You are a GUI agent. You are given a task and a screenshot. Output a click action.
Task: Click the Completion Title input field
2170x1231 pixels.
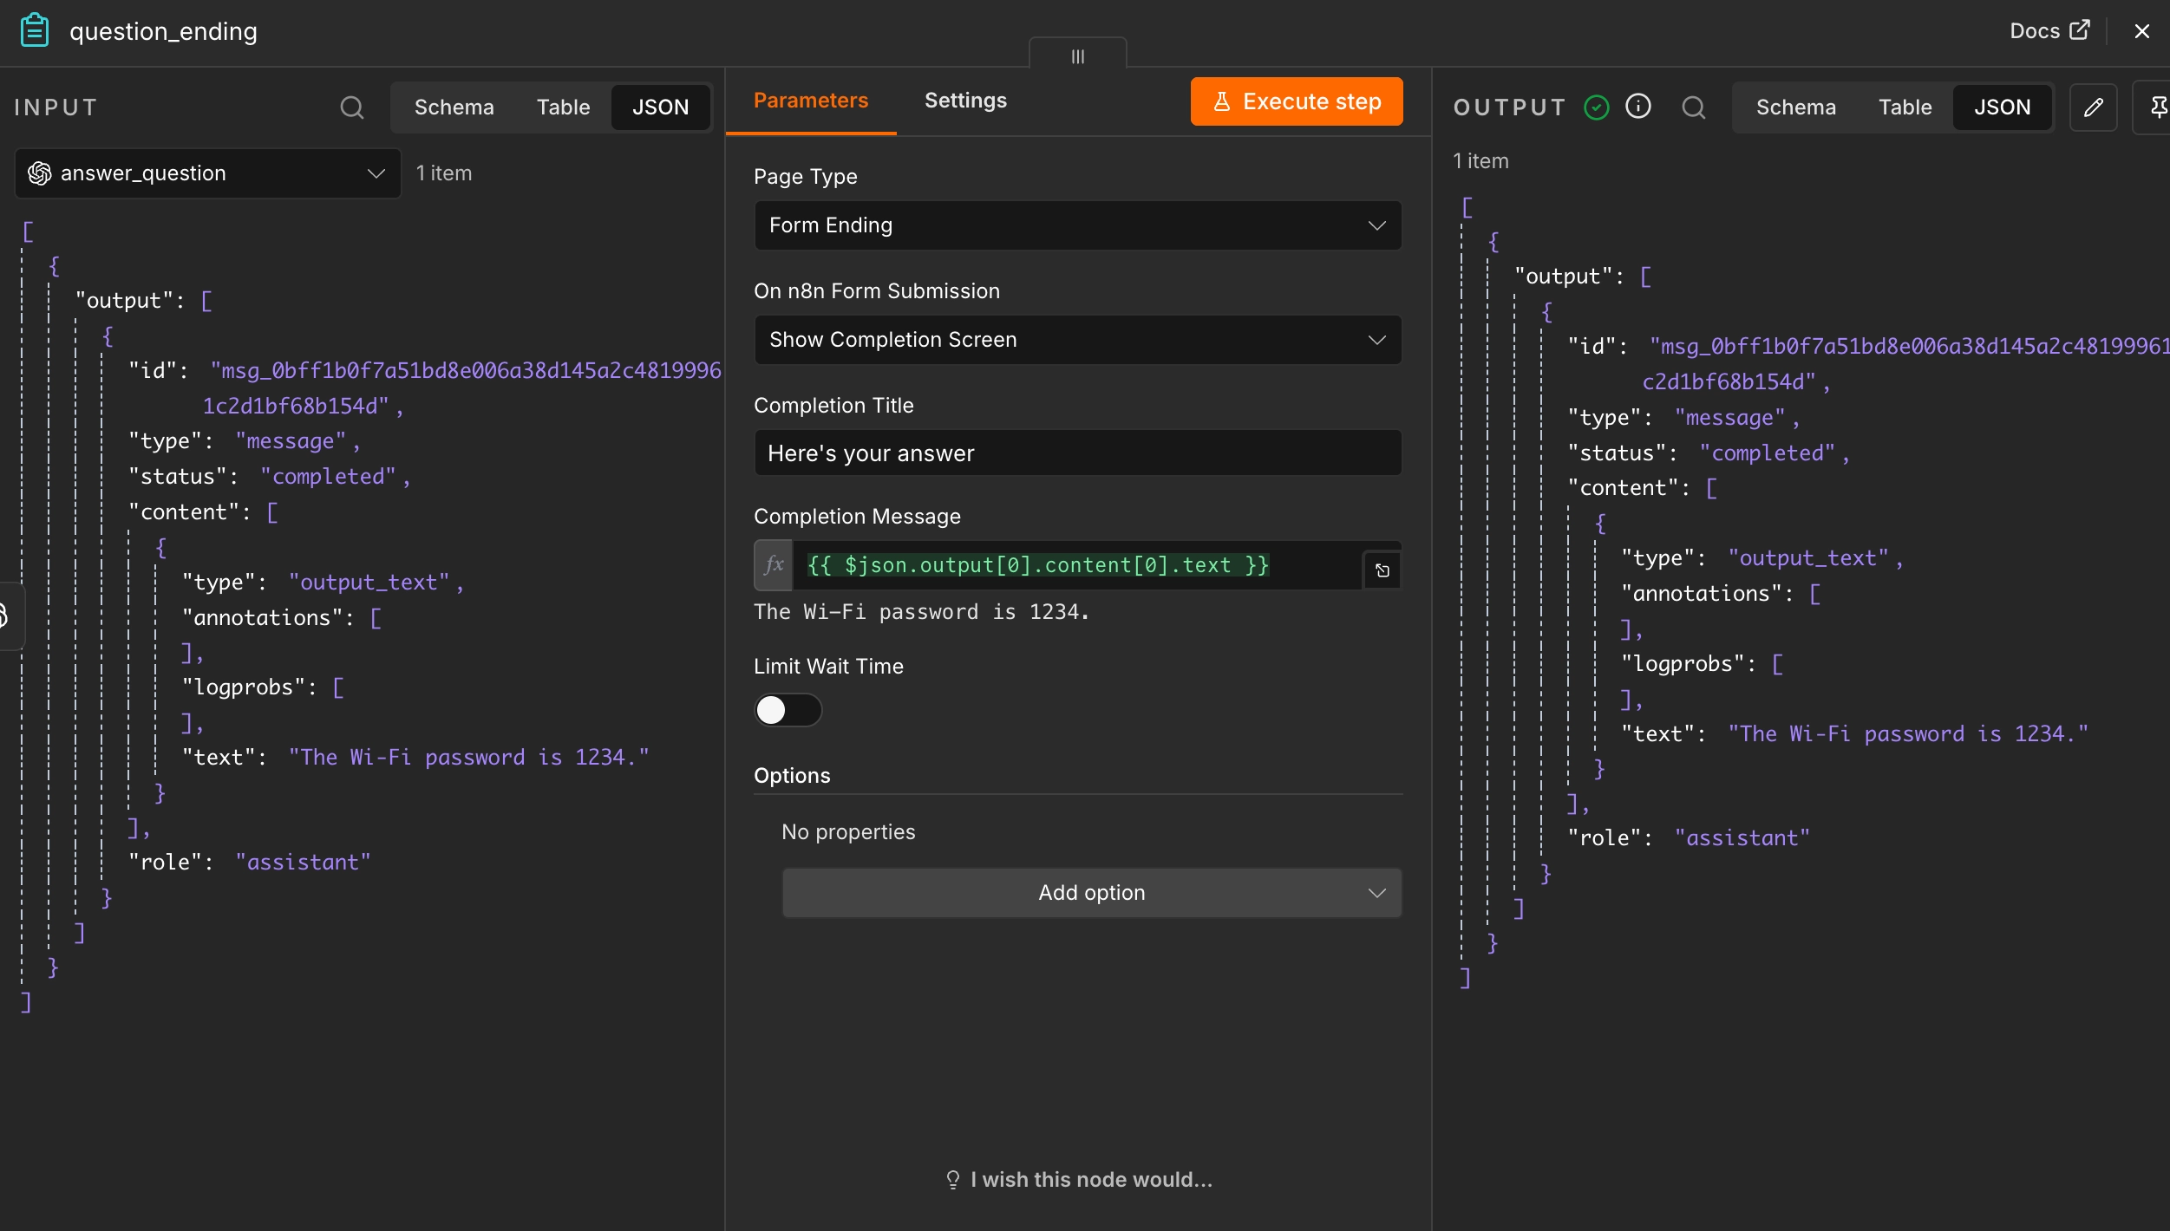coord(1077,453)
